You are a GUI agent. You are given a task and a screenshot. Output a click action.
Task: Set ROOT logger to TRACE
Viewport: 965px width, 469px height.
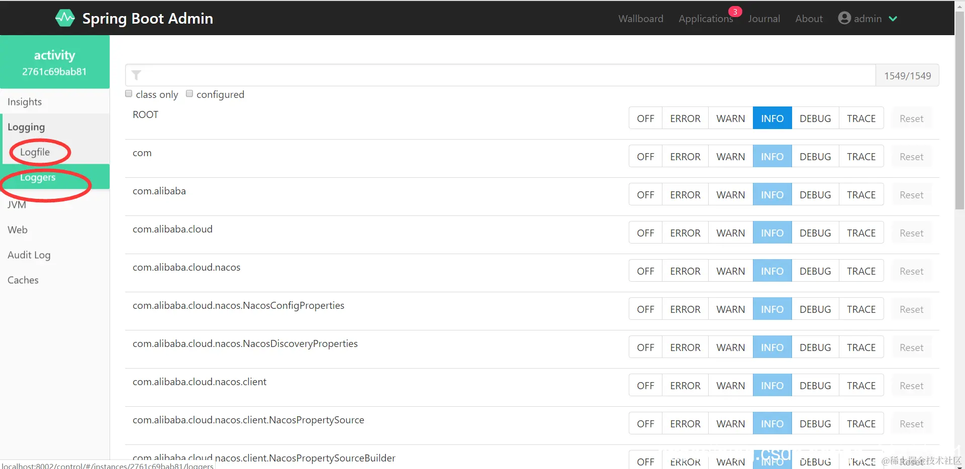(x=861, y=118)
